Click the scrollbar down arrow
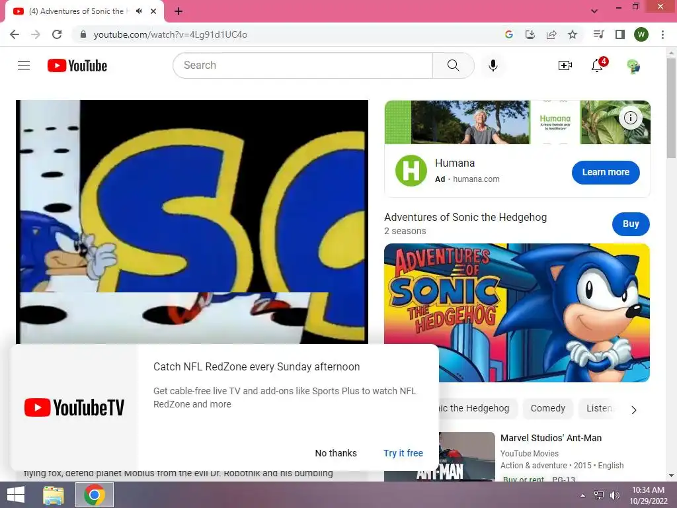This screenshot has height=508, width=677. coord(671,476)
